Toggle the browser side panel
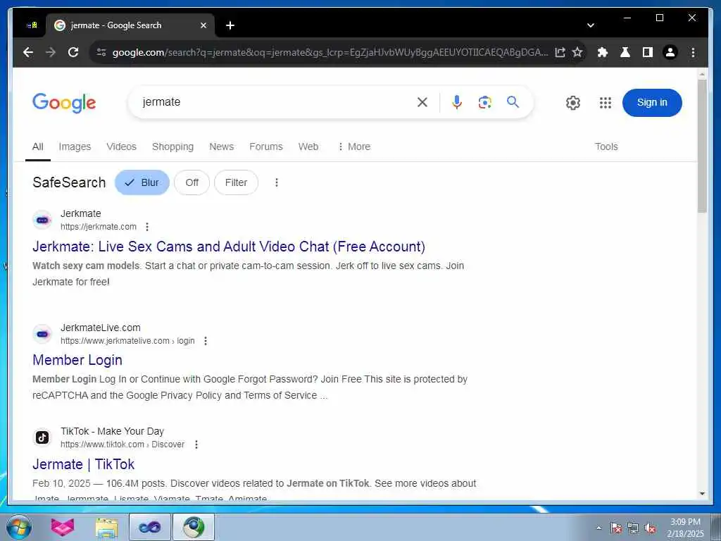 tap(648, 52)
